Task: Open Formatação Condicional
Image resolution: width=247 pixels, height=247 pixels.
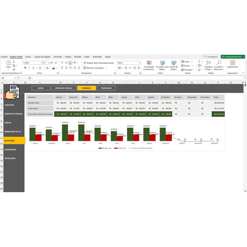Action: (149, 65)
